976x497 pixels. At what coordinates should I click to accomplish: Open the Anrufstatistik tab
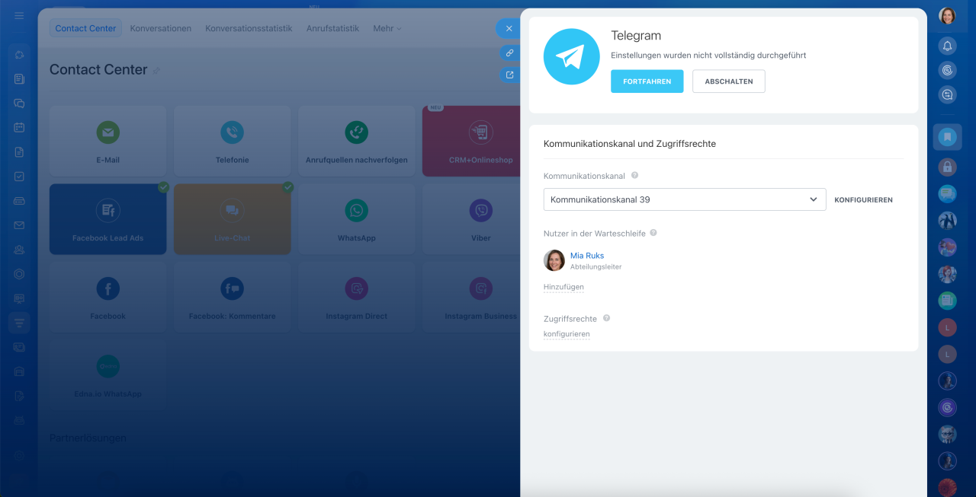pyautogui.click(x=332, y=28)
